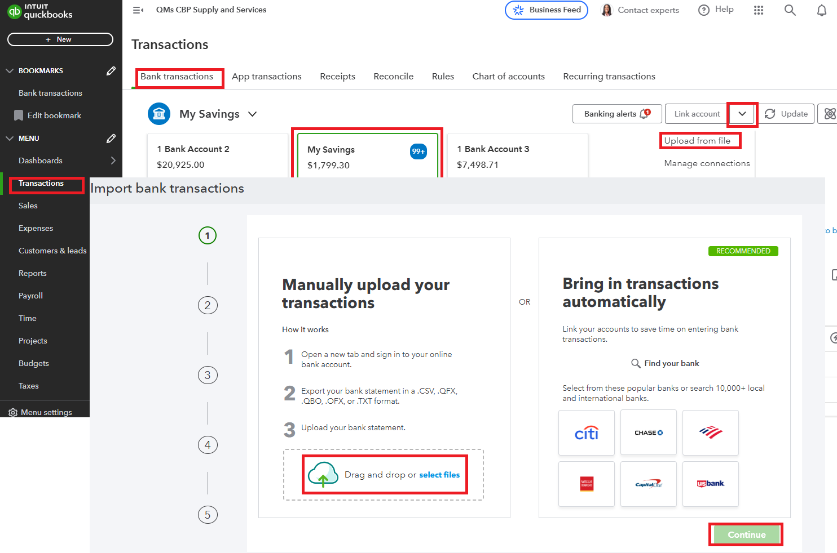This screenshot has height=553, width=837.
Task: Switch to the Receipts tab
Action: pyautogui.click(x=337, y=76)
